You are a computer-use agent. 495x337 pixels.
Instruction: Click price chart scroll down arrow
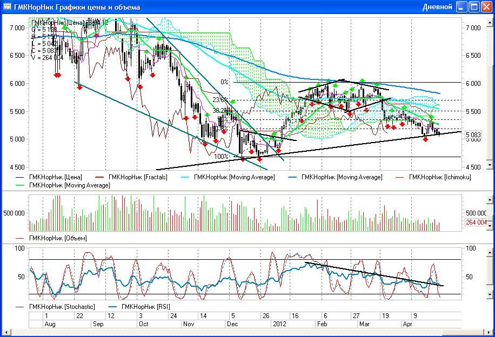click(x=490, y=165)
